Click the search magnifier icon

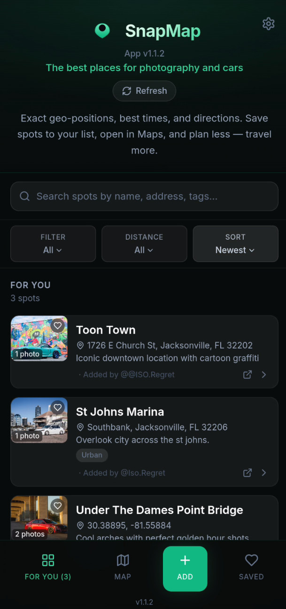click(x=24, y=196)
